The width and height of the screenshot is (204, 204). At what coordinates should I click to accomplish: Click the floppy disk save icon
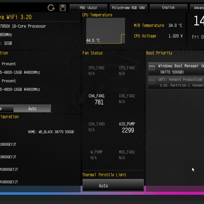pos(62,8)
